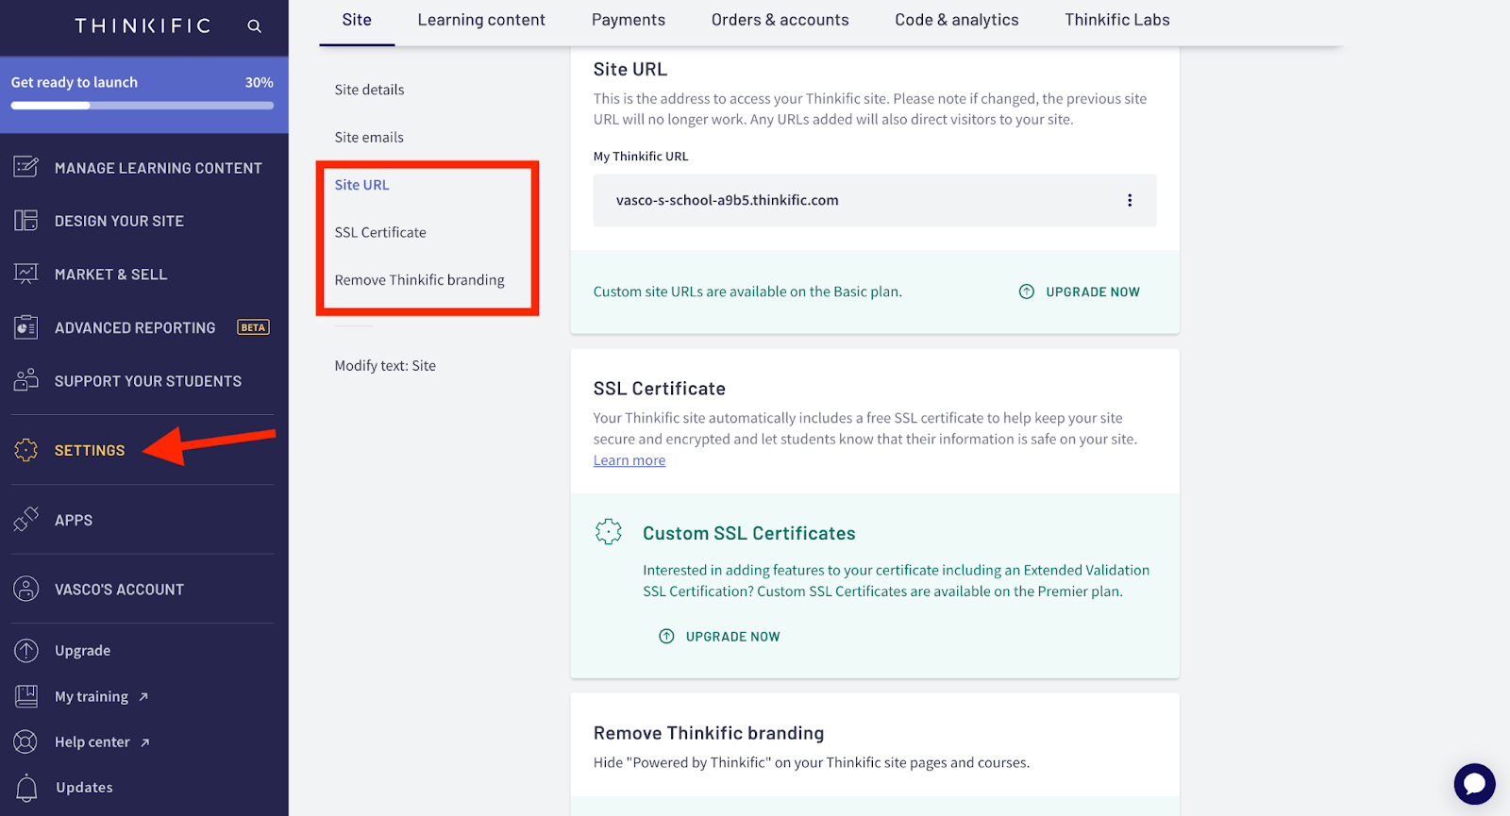Viewport: 1510px width, 816px height.
Task: Select Modify text: Site
Action: tap(385, 366)
